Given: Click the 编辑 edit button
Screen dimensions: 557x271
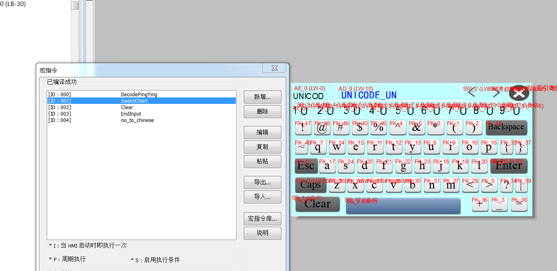Looking at the screenshot, I should [x=262, y=132].
